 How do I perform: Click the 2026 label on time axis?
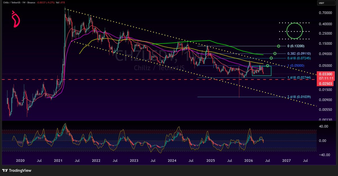click(248, 161)
